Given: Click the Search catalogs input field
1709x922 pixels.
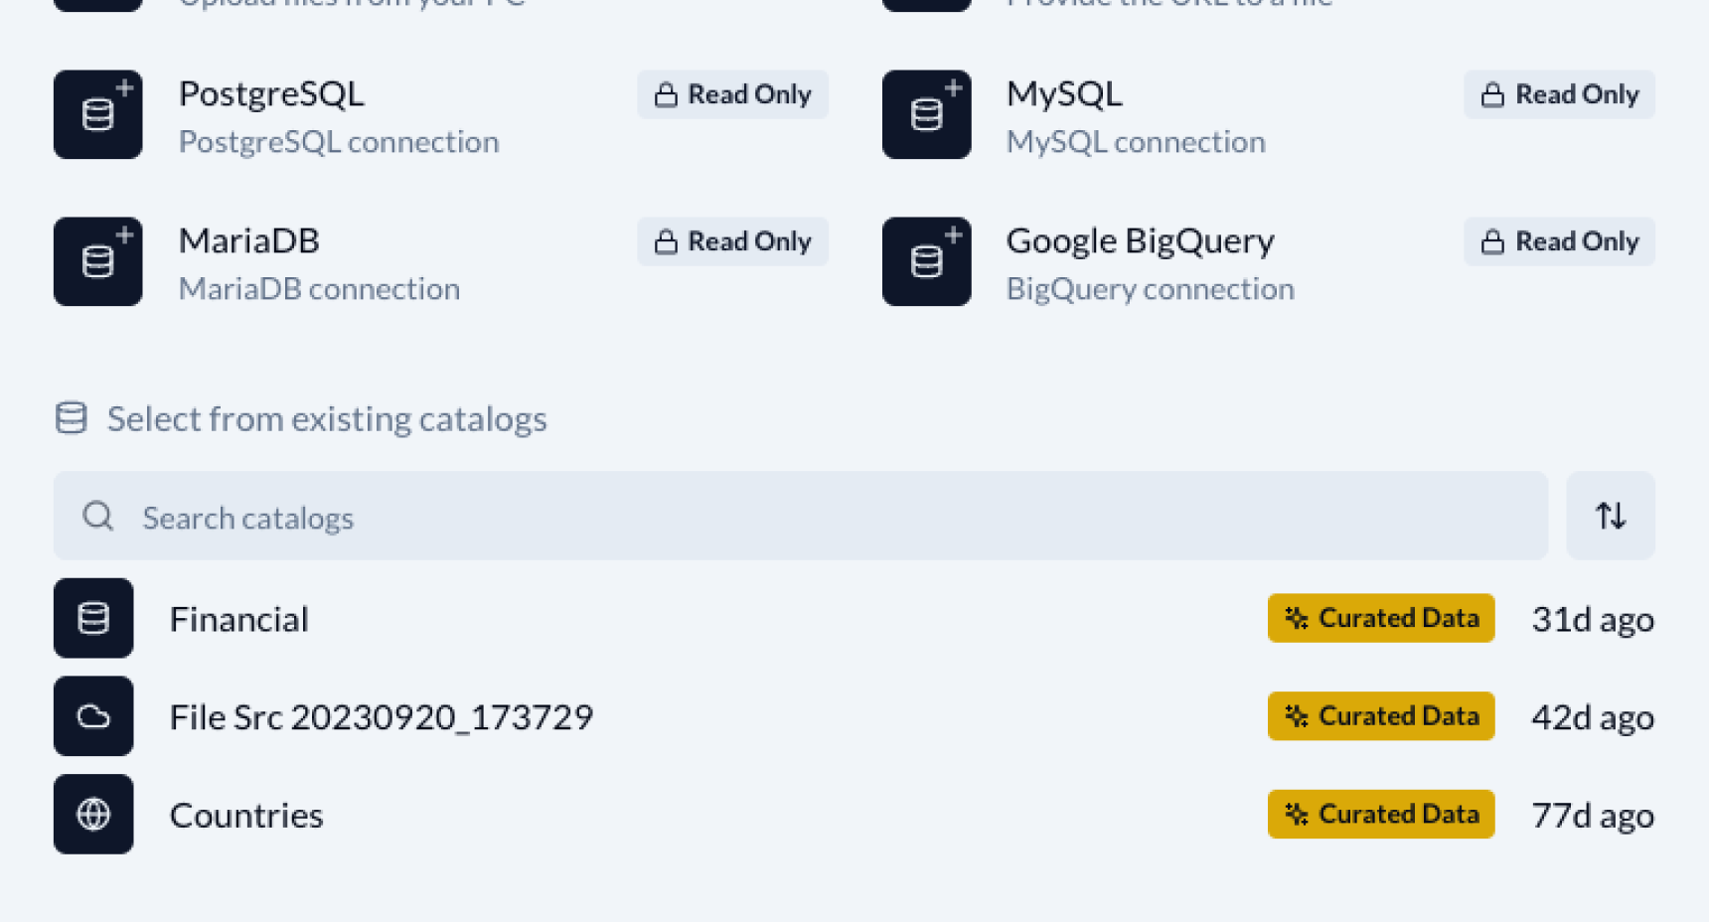Looking at the screenshot, I should [x=795, y=517].
